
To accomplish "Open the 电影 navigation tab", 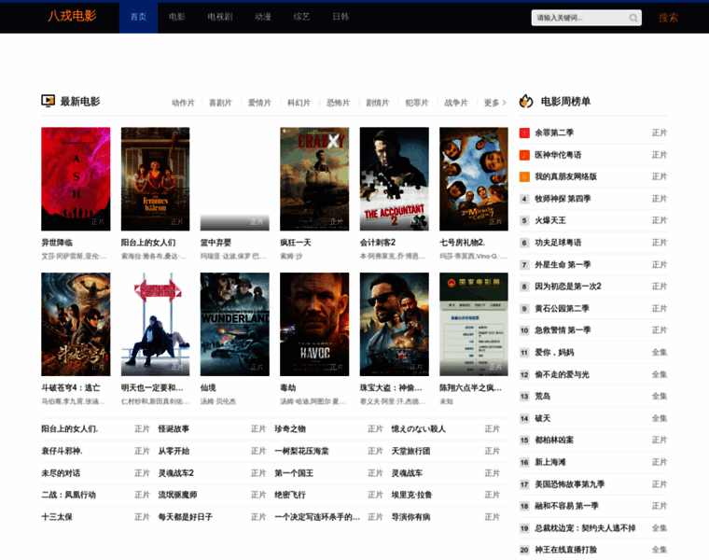I will pos(177,17).
